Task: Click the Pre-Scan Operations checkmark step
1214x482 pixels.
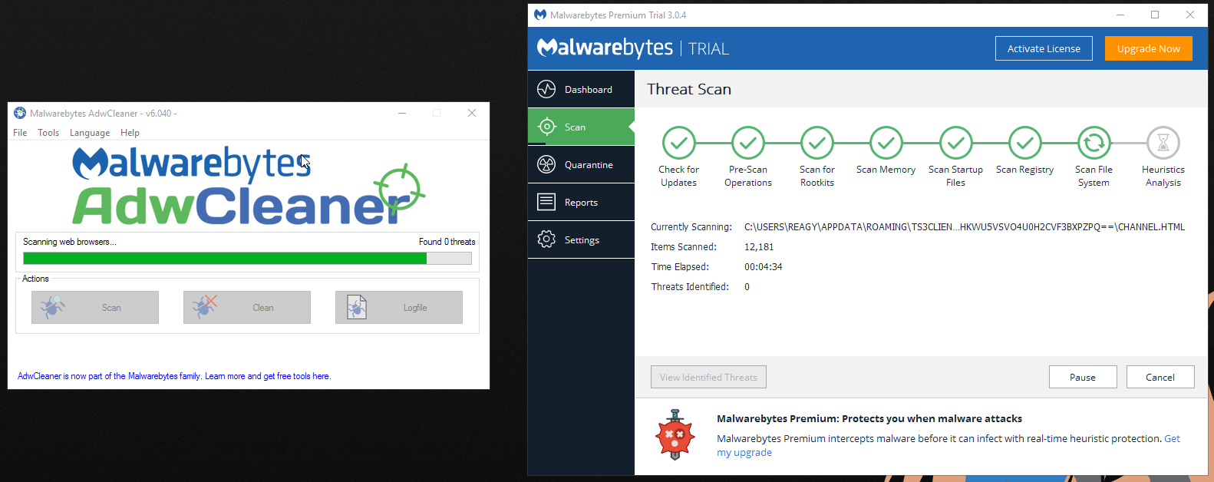Action: click(748, 143)
